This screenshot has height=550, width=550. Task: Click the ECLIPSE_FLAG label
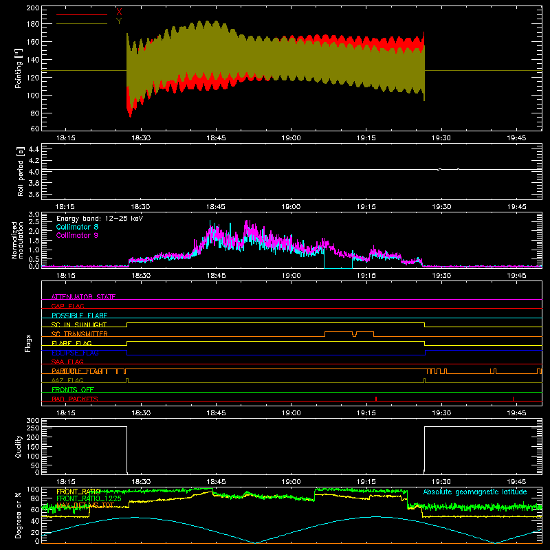[x=75, y=353]
